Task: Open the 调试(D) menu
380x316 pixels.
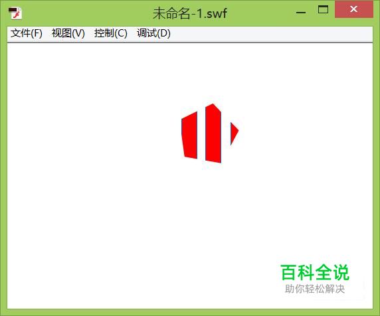Action: click(153, 33)
